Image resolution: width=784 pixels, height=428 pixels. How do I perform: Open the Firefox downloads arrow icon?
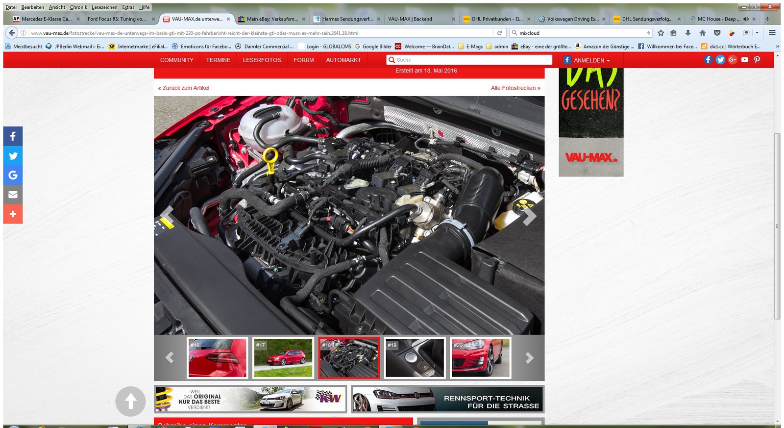[688, 33]
